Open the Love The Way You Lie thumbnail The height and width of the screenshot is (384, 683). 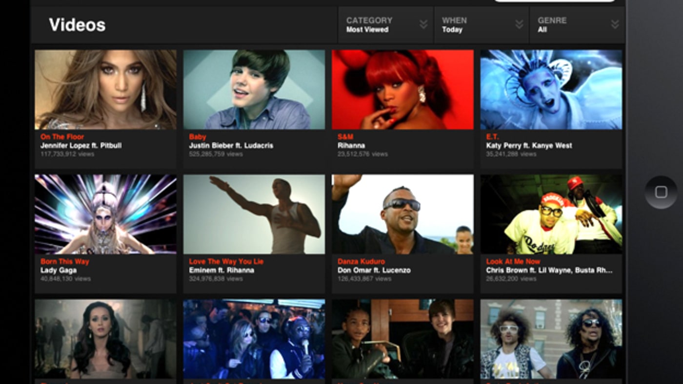pos(254,214)
